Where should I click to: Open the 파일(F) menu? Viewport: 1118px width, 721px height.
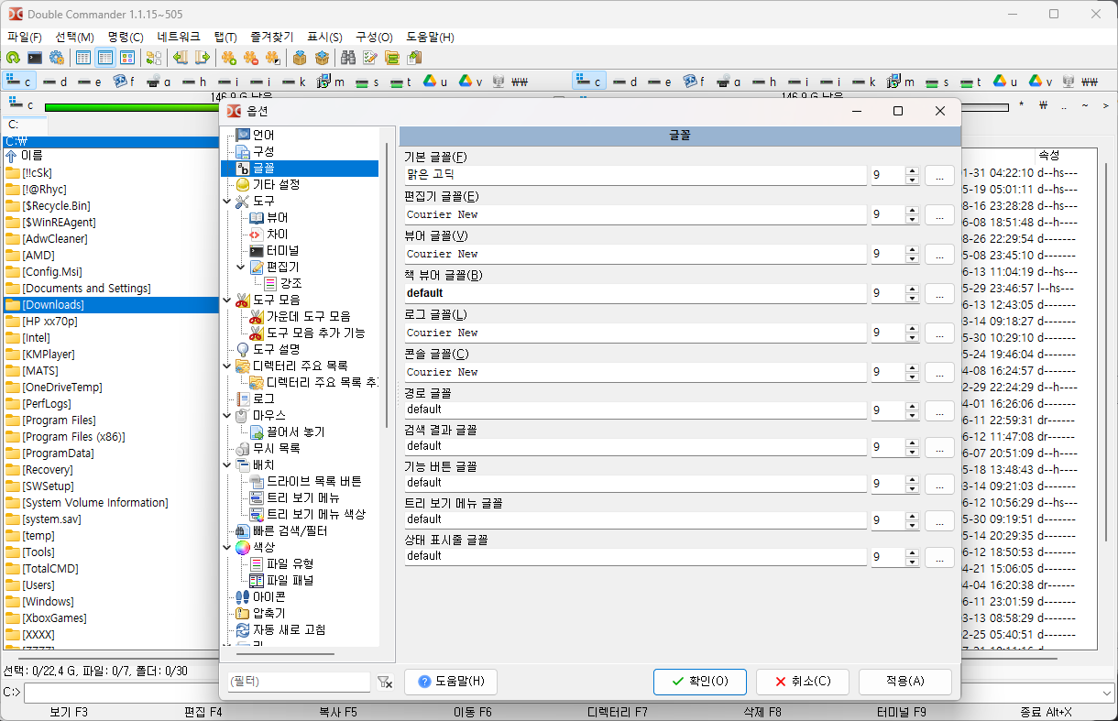coord(25,37)
